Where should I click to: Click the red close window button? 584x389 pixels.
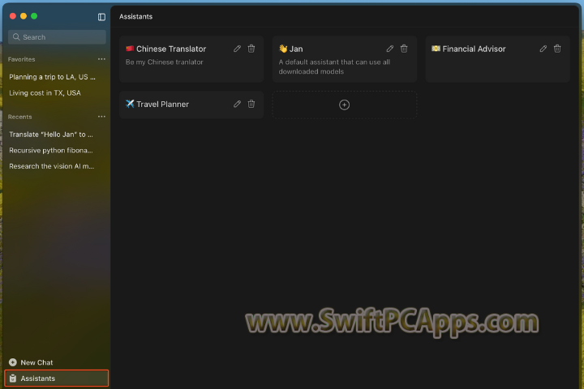click(13, 16)
